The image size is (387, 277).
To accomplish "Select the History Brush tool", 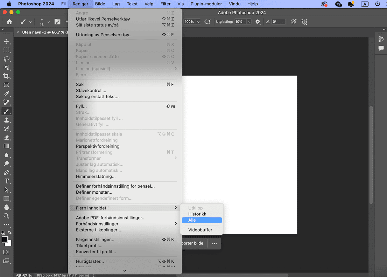I will pyautogui.click(x=6, y=129).
